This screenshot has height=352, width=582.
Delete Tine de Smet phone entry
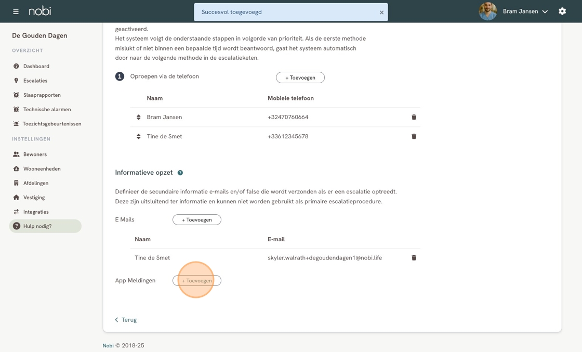click(414, 137)
